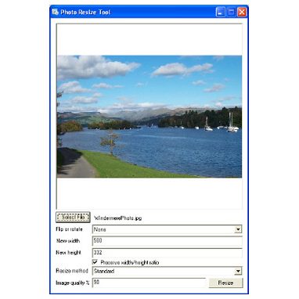Click the Photo Resize Tool title icon

(55, 12)
